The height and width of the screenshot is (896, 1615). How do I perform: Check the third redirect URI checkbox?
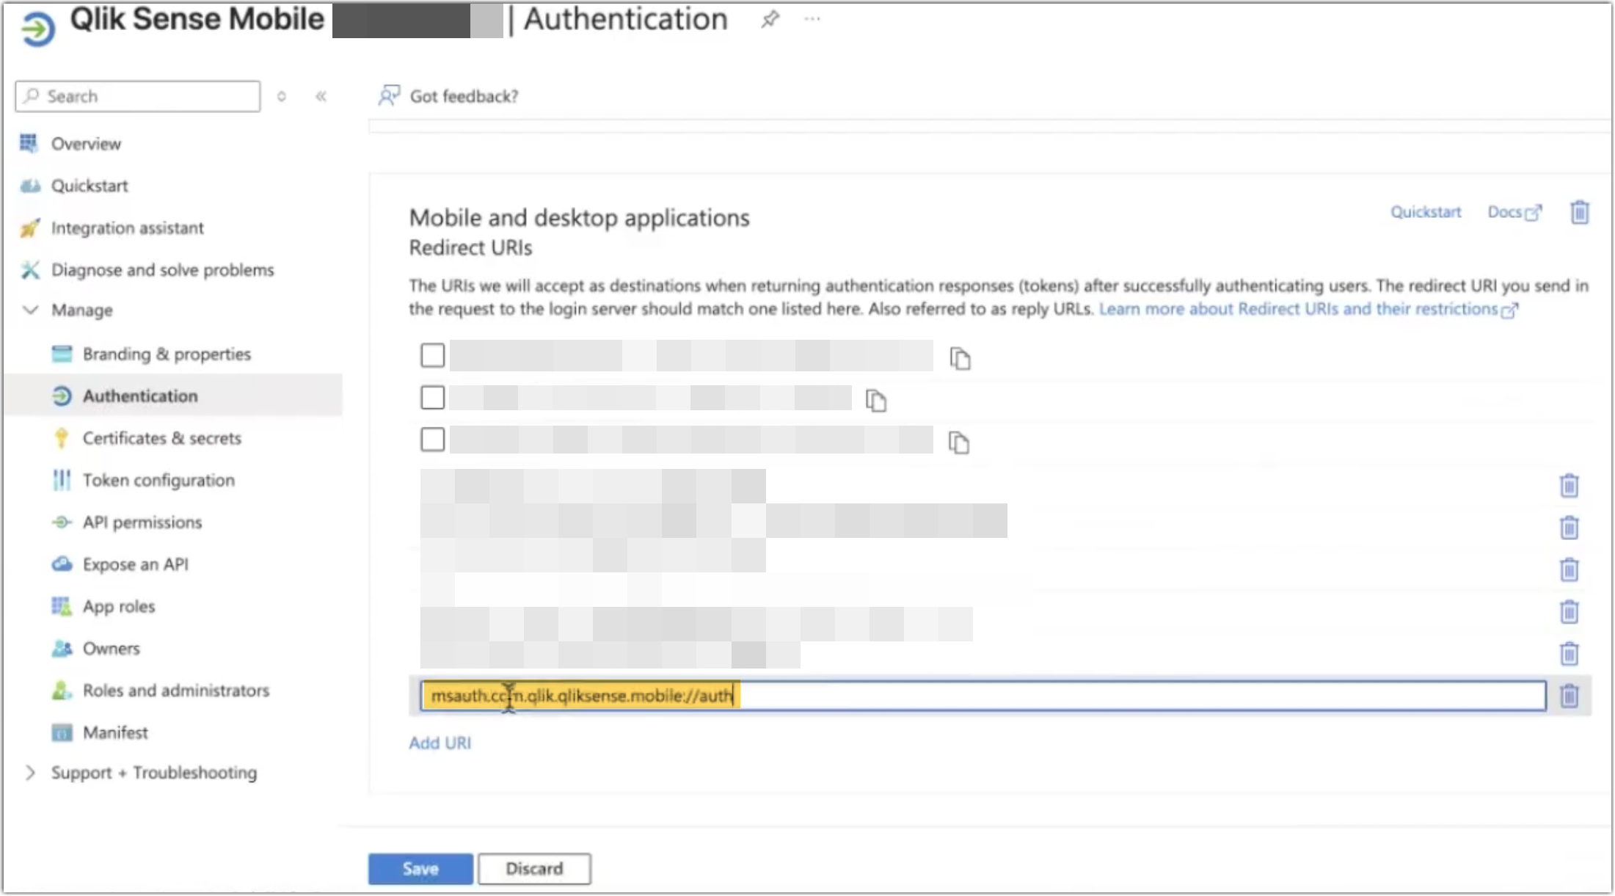pos(432,440)
